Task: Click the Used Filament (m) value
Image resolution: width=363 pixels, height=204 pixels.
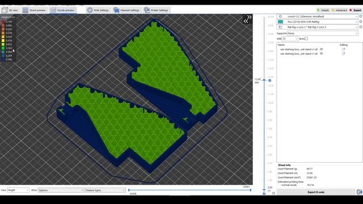Action: [x=310, y=173]
